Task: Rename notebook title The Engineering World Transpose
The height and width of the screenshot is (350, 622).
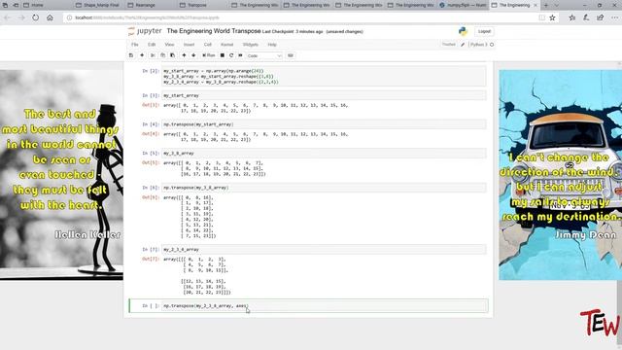Action: tap(214, 31)
